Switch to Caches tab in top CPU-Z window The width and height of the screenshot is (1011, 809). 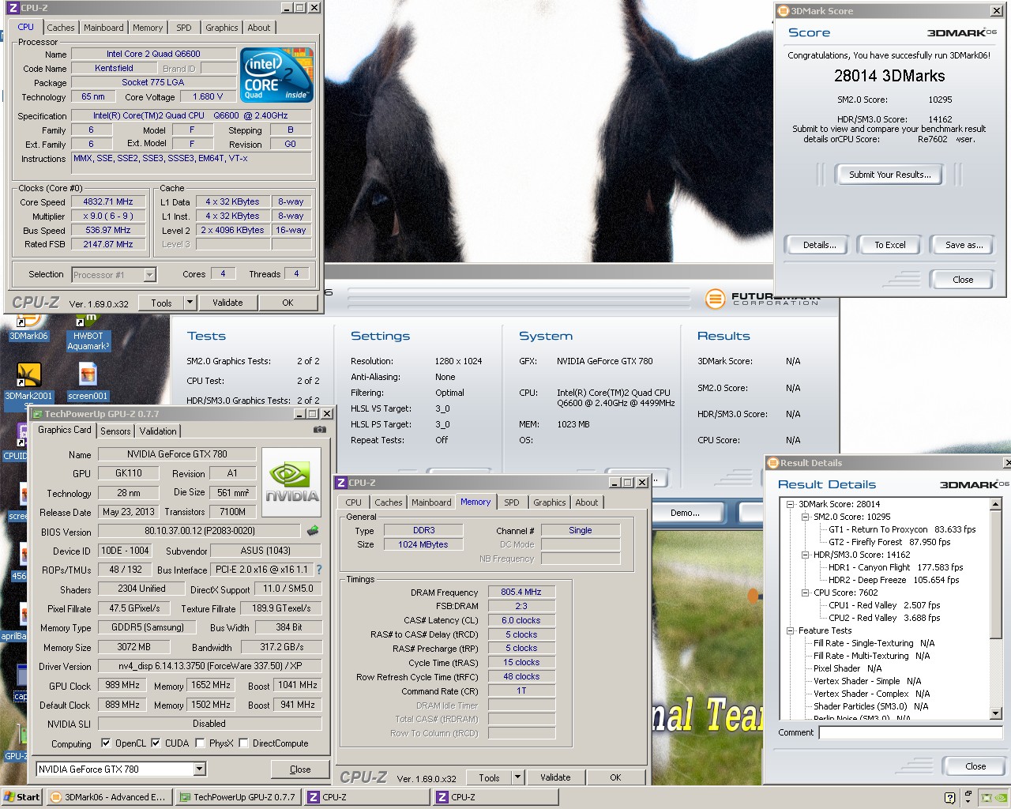[60, 28]
